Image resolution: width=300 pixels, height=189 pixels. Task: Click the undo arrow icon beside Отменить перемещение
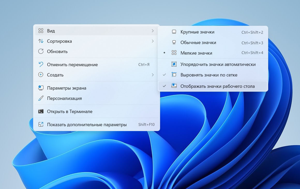(x=41, y=64)
